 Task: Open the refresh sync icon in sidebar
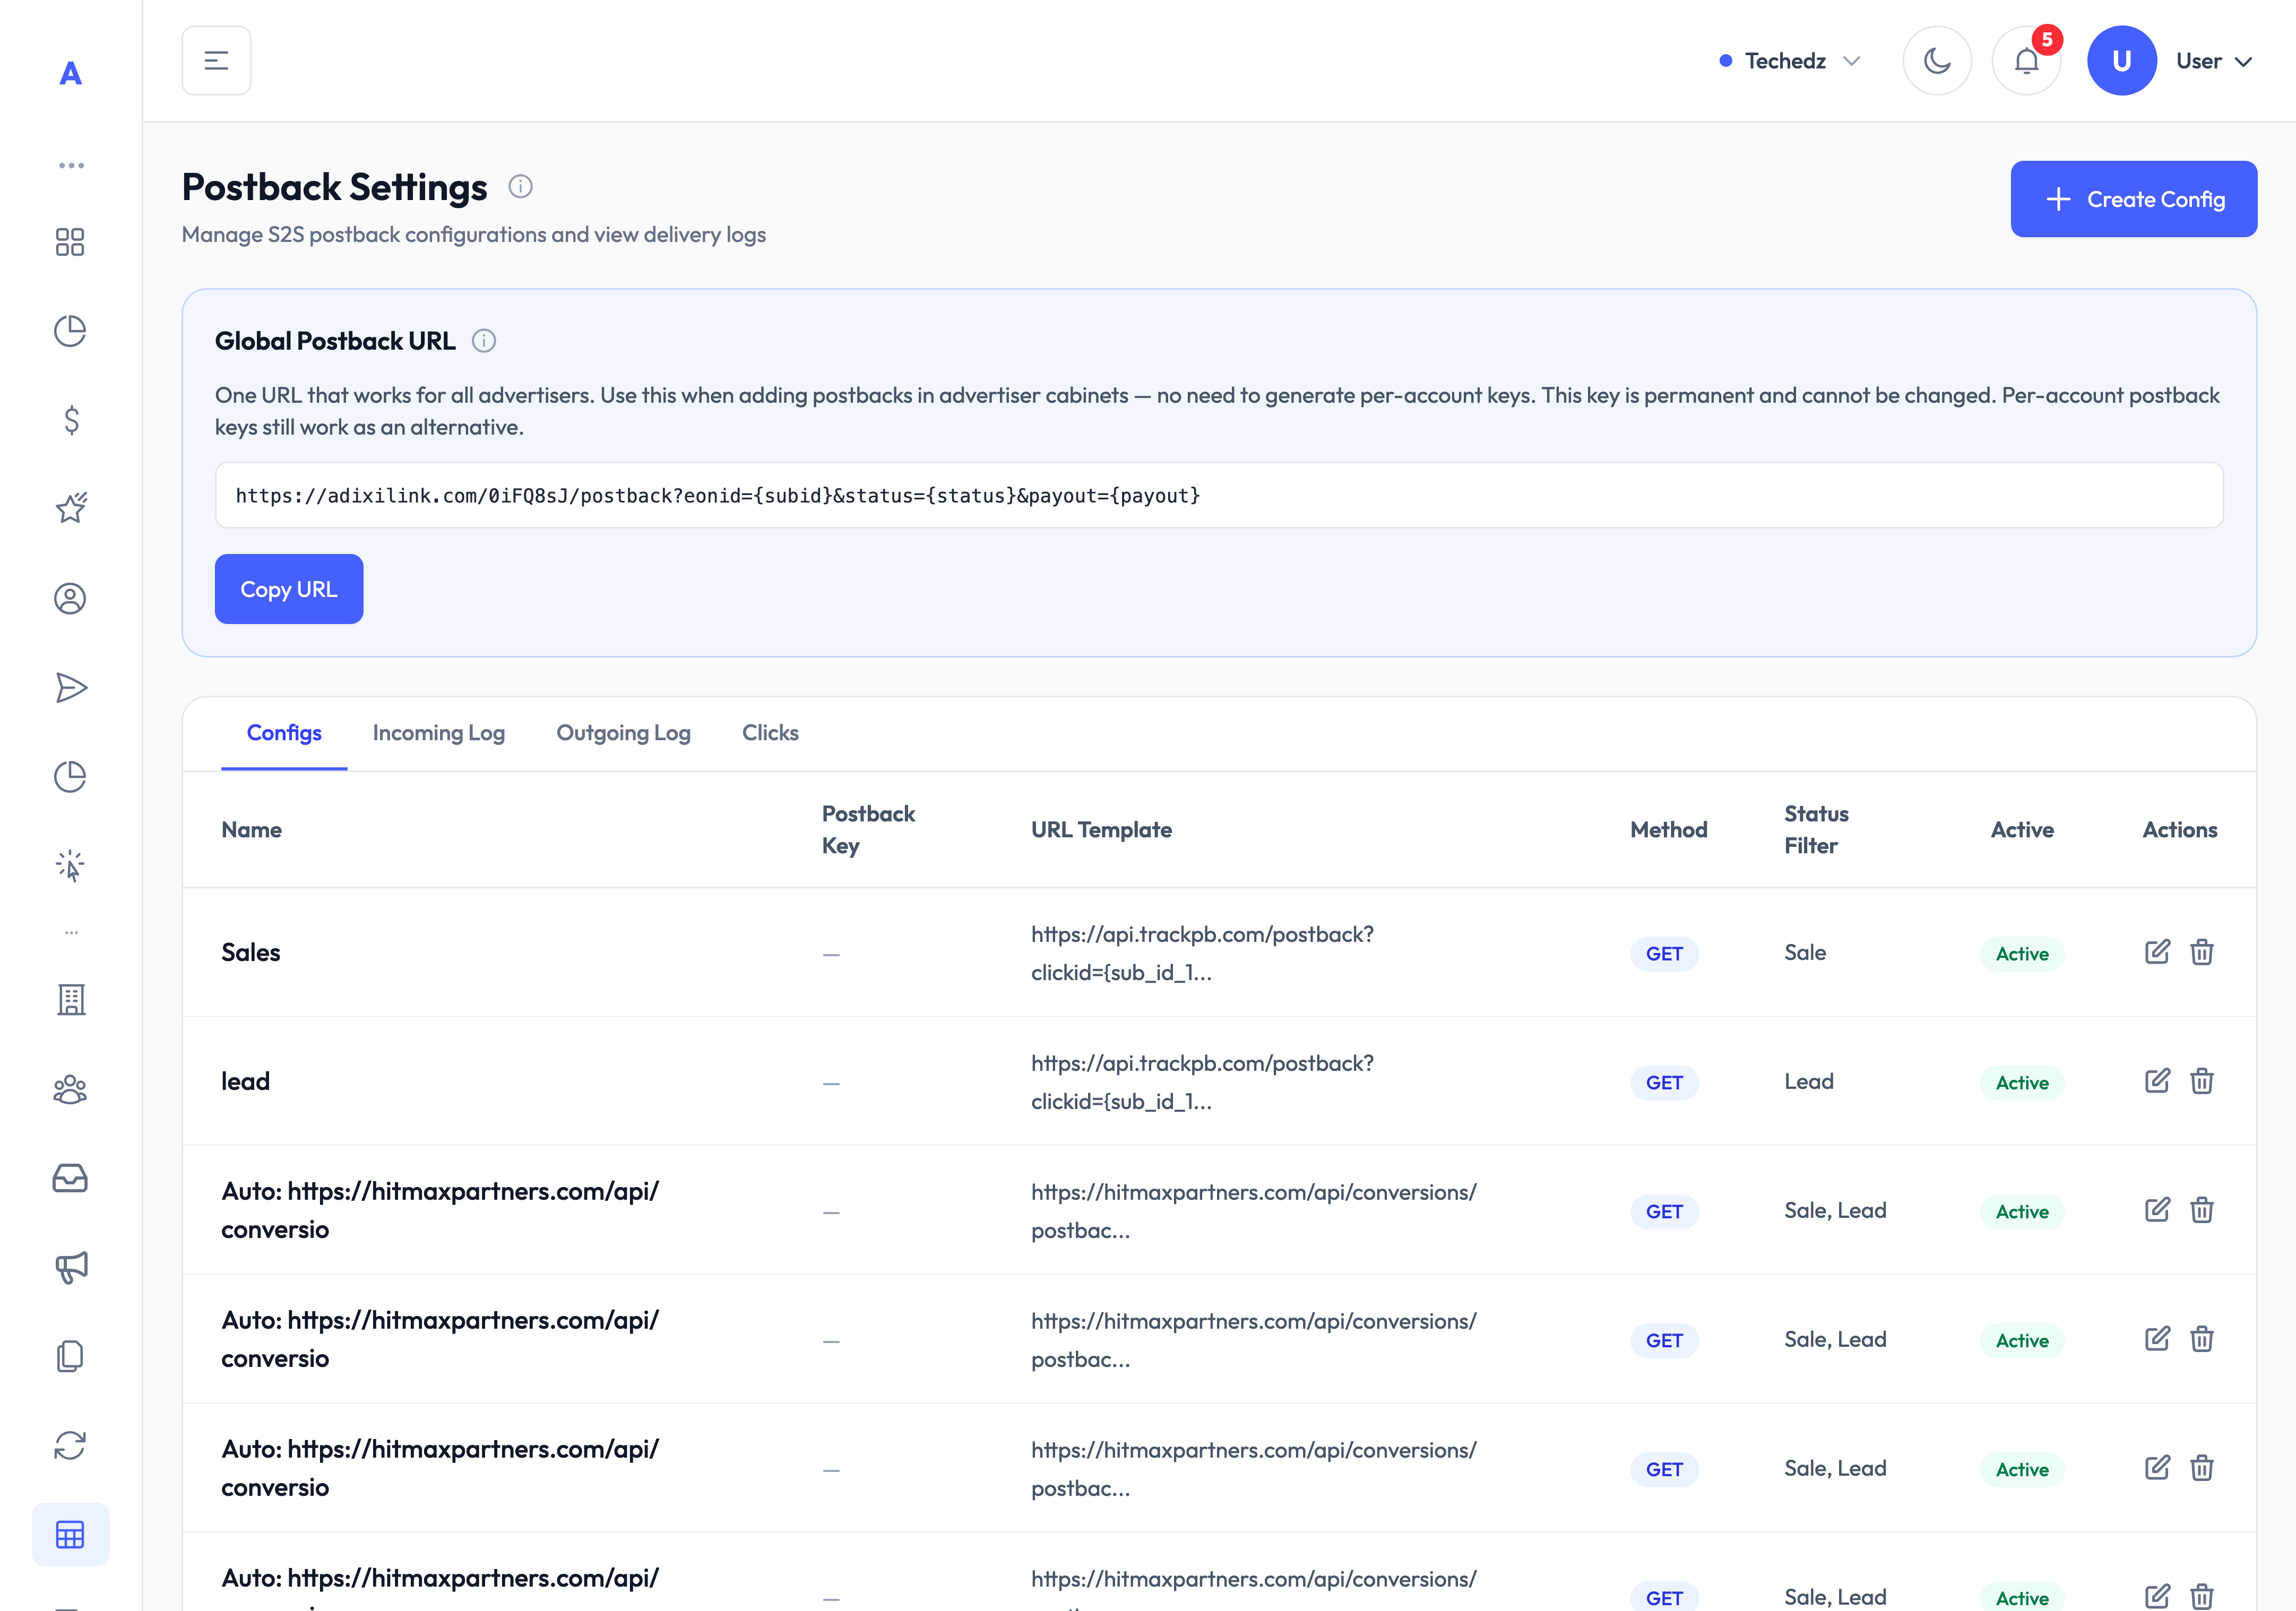70,1445
